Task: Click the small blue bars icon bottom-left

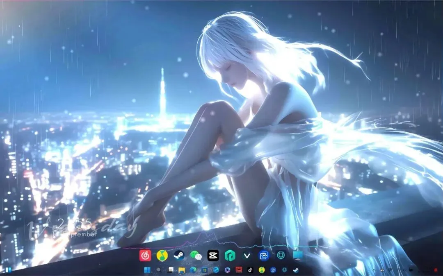Action: 8,270
